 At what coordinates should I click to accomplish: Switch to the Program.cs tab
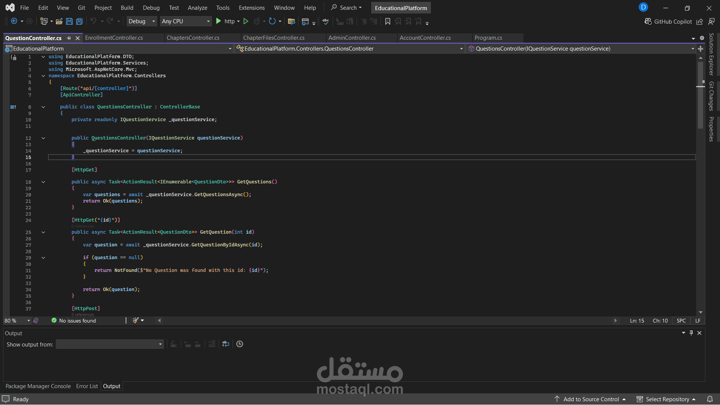click(488, 38)
